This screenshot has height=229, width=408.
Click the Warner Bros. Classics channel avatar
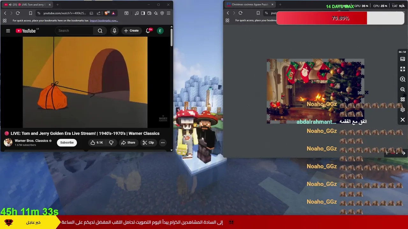[8, 142]
